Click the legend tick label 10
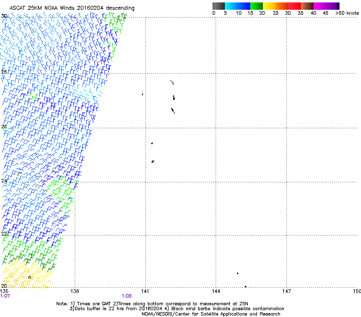The width and height of the screenshot is (361, 317). pos(239,13)
